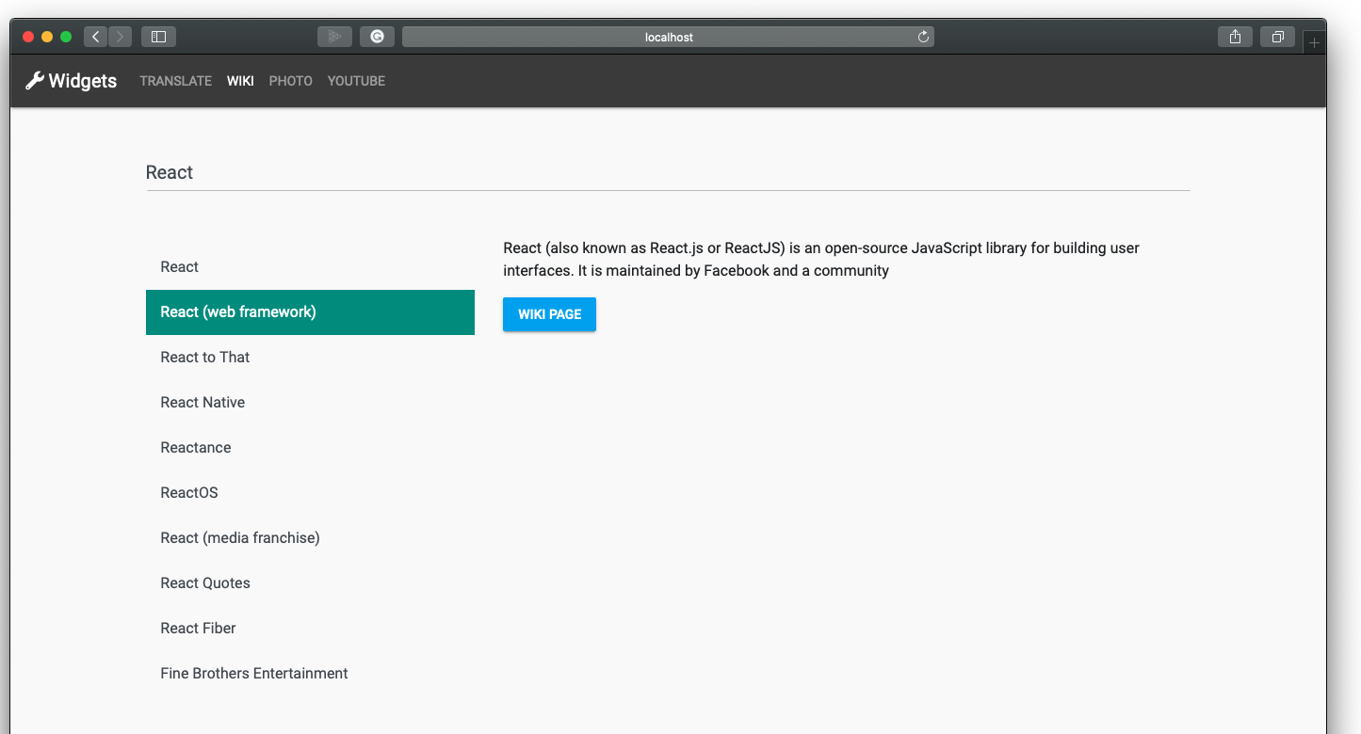Go forward with Safari's forward arrow
This screenshot has width=1361, height=734.
120,37
